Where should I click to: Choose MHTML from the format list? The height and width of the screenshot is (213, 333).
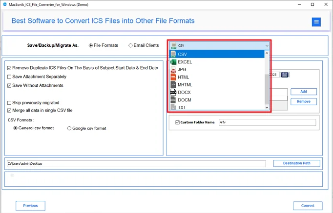[x=217, y=85]
